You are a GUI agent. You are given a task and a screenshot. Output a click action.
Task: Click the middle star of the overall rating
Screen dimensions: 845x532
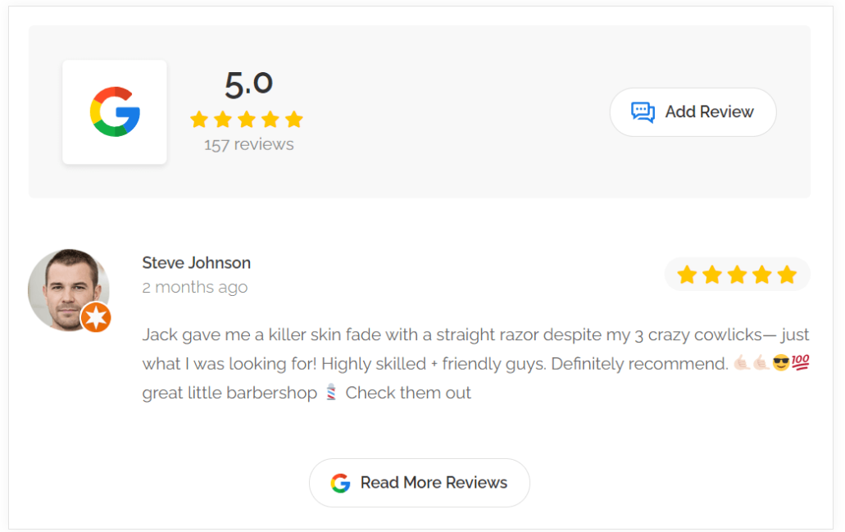pyautogui.click(x=247, y=120)
